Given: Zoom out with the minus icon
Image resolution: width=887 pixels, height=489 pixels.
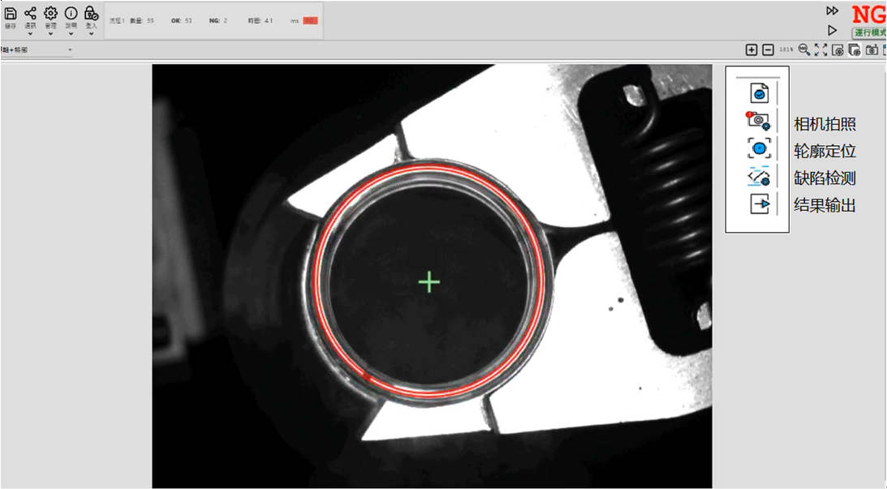Looking at the screenshot, I should click(768, 50).
